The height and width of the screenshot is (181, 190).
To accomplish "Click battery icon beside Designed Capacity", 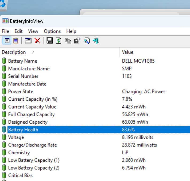I will [4, 122].
